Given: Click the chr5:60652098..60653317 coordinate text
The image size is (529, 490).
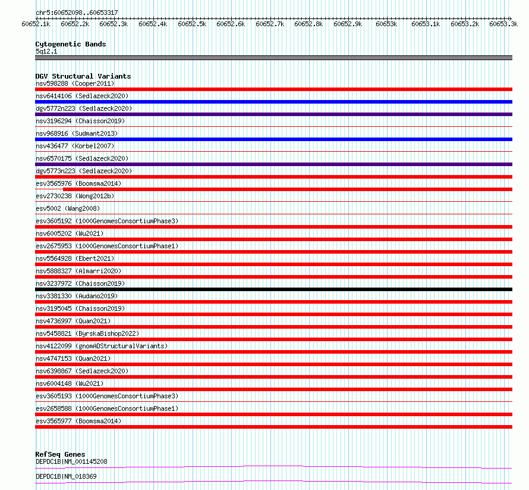Looking at the screenshot, I should 77,13.
